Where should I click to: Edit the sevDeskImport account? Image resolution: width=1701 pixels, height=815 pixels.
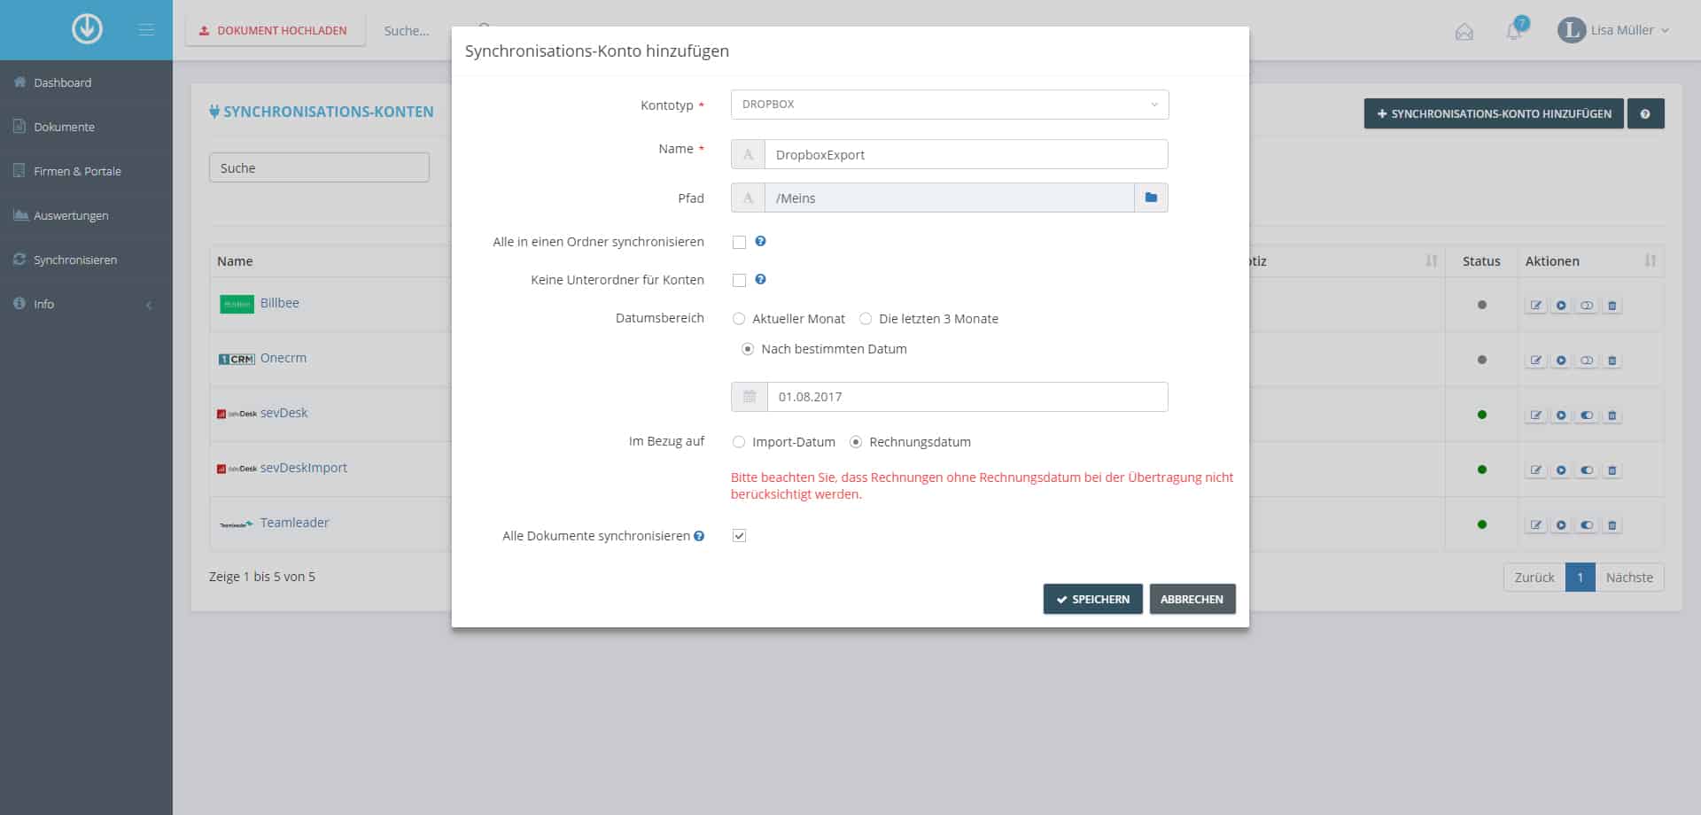1536,470
